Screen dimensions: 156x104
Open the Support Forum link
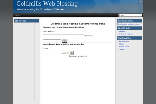pyautogui.click(x=124, y=47)
